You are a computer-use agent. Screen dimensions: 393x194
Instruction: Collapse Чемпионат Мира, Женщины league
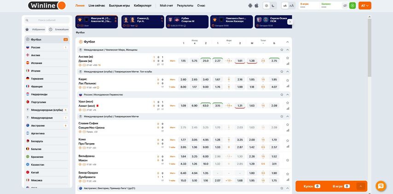[288, 50]
